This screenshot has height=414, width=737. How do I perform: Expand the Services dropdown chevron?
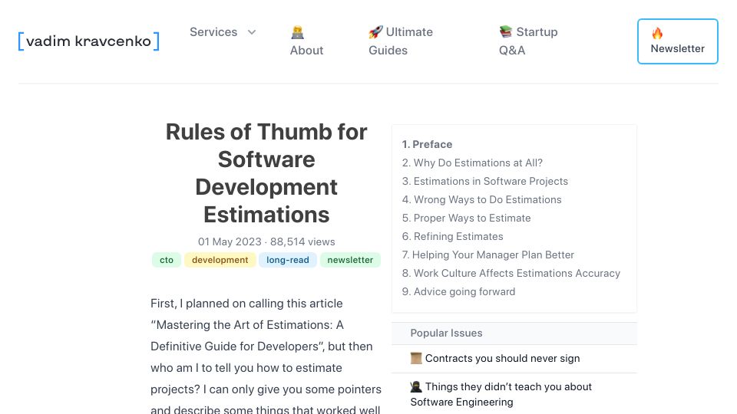[x=252, y=32]
